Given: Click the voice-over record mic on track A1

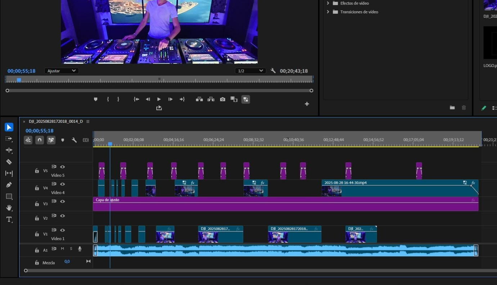Looking at the screenshot, I should coord(80,248).
